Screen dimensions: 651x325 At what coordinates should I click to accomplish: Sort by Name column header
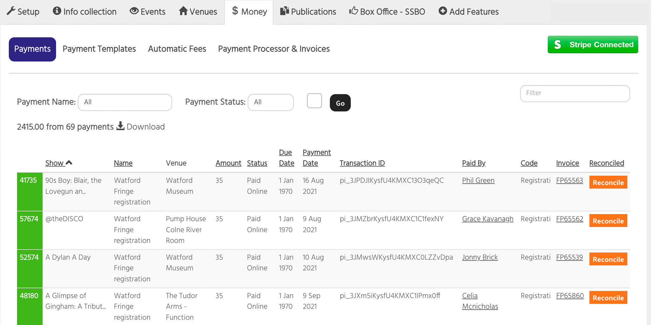click(123, 163)
